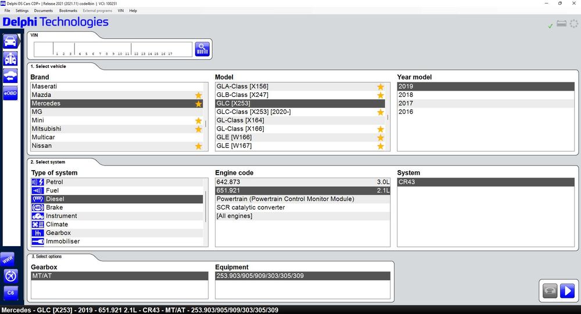Select system CR43

point(486,182)
